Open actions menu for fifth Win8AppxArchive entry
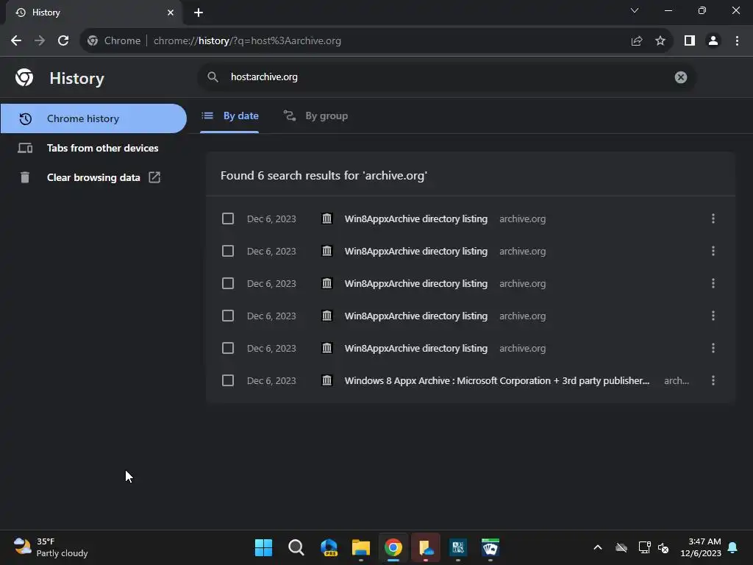This screenshot has height=565, width=753. pyautogui.click(x=713, y=348)
